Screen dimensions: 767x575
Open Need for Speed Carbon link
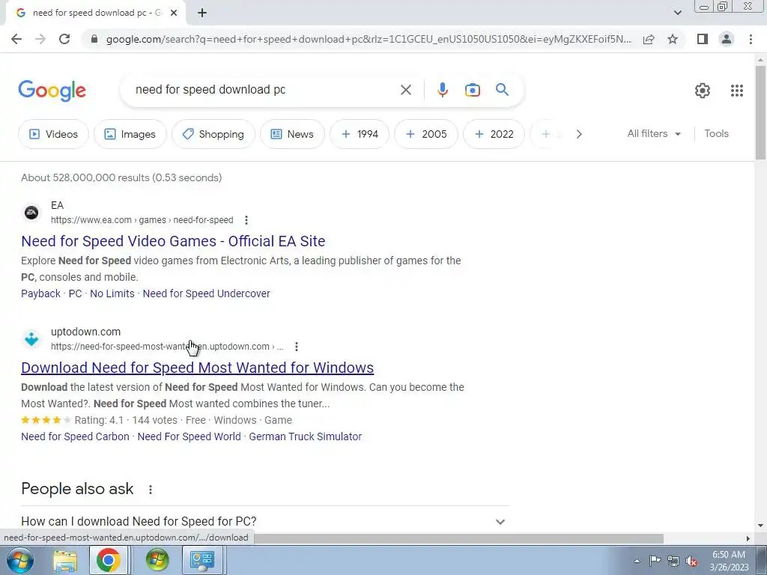75,436
